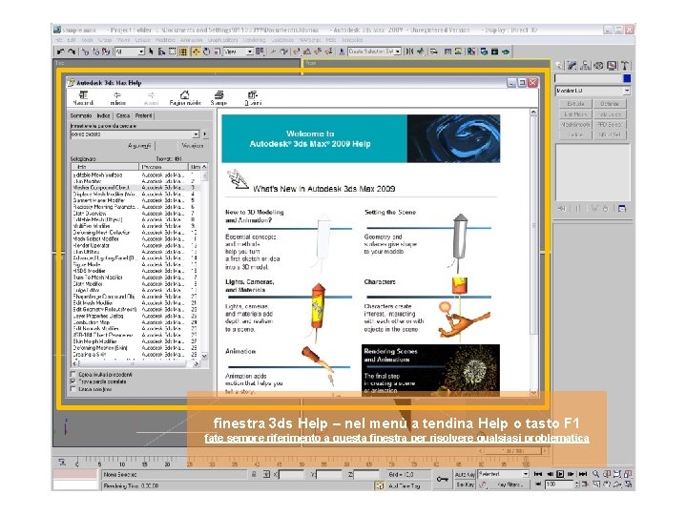
Task: Toggle absolute/offset transform type-in mode button
Action: click(x=266, y=474)
